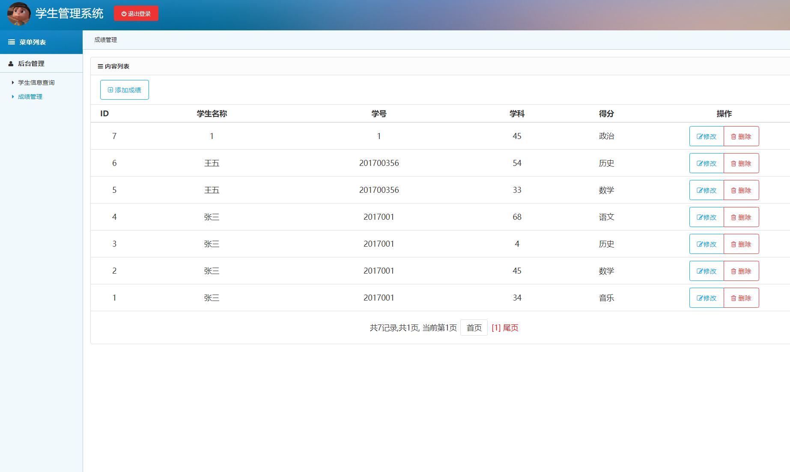Image resolution: width=790 pixels, height=472 pixels.
Task: Click the trash icon on ID 5 数学 row
Action: click(x=733, y=190)
